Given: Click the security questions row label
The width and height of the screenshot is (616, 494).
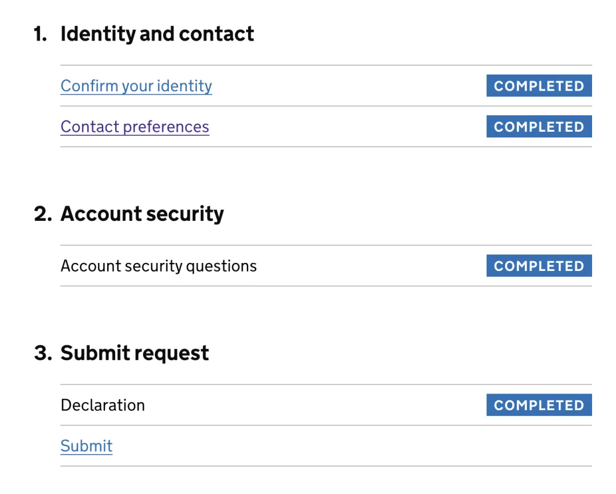Looking at the screenshot, I should pyautogui.click(x=159, y=266).
